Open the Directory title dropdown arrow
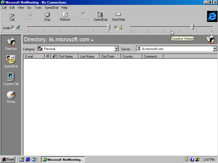Viewport: 218px width, 163px height. 92,40
